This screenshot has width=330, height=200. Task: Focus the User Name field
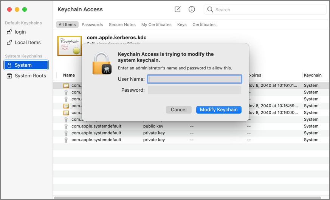point(194,79)
